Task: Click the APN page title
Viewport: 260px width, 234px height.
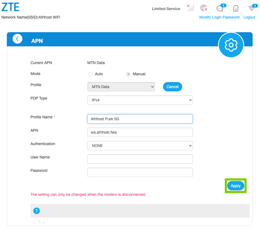Action: click(37, 41)
